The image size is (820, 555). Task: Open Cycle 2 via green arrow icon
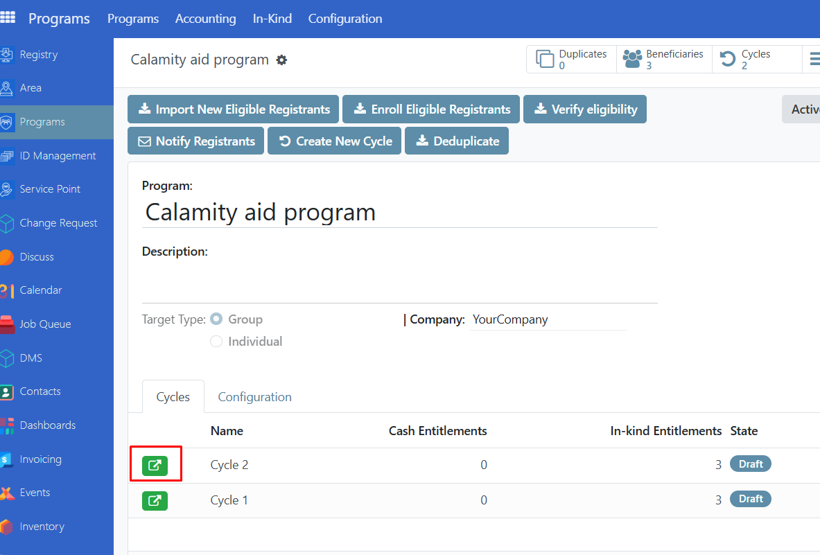(x=155, y=465)
